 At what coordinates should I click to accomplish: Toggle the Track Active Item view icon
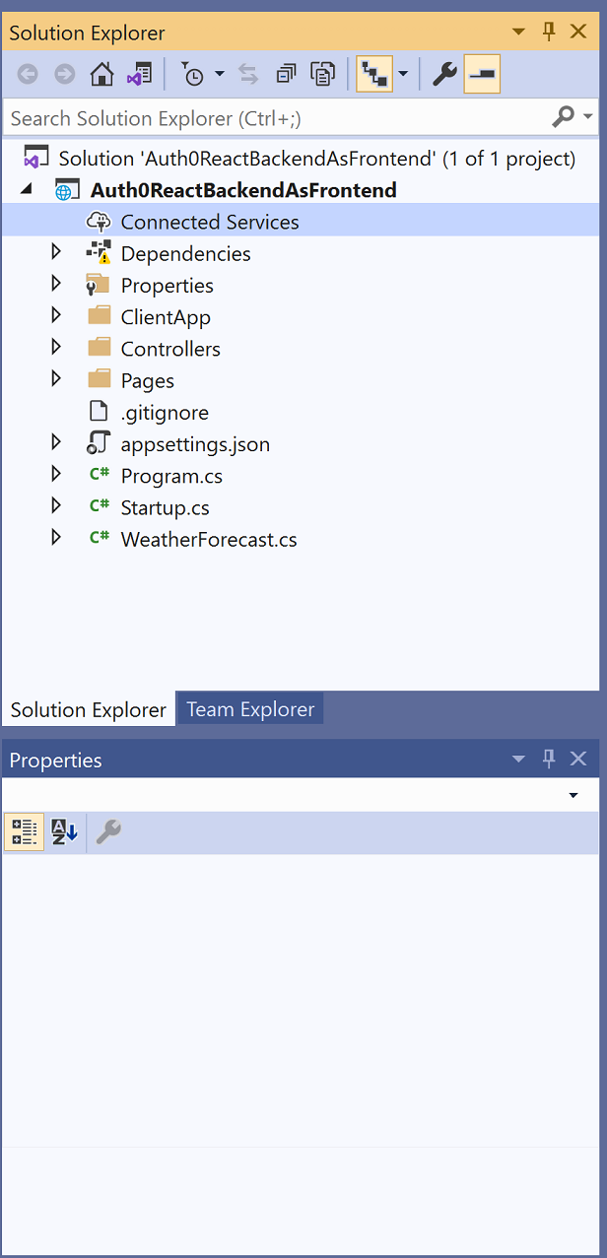(x=374, y=74)
